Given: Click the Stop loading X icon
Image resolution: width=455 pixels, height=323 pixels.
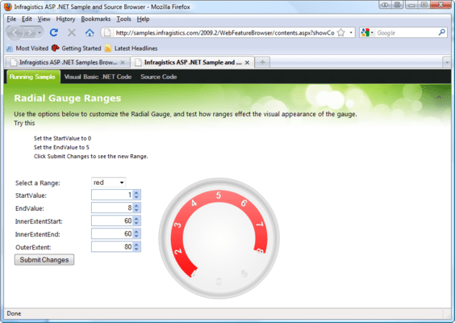Looking at the screenshot, I should (72, 32).
